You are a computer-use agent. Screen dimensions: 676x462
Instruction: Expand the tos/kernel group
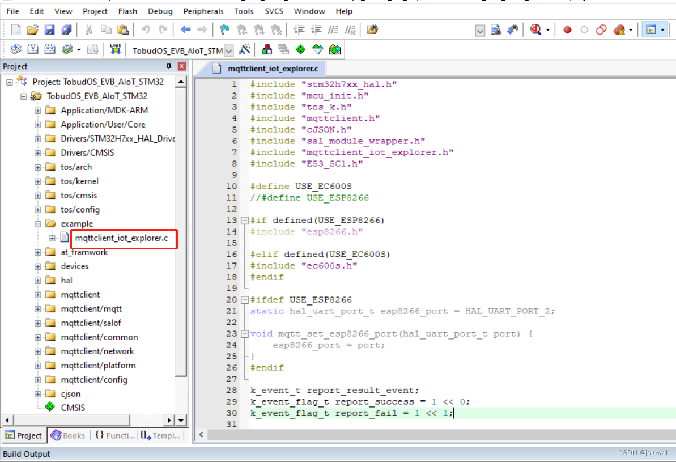click(x=38, y=181)
